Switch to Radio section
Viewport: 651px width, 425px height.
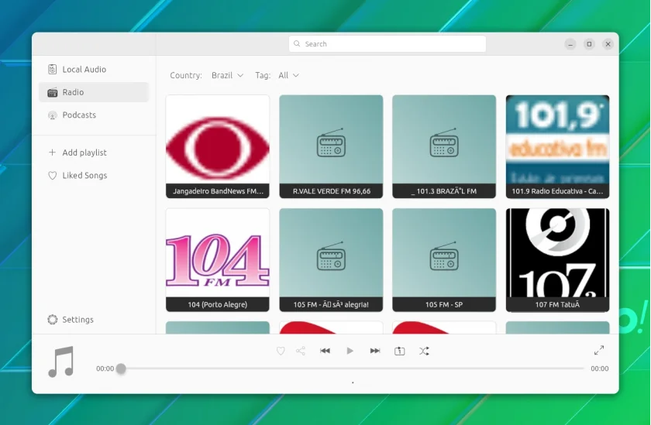94,92
